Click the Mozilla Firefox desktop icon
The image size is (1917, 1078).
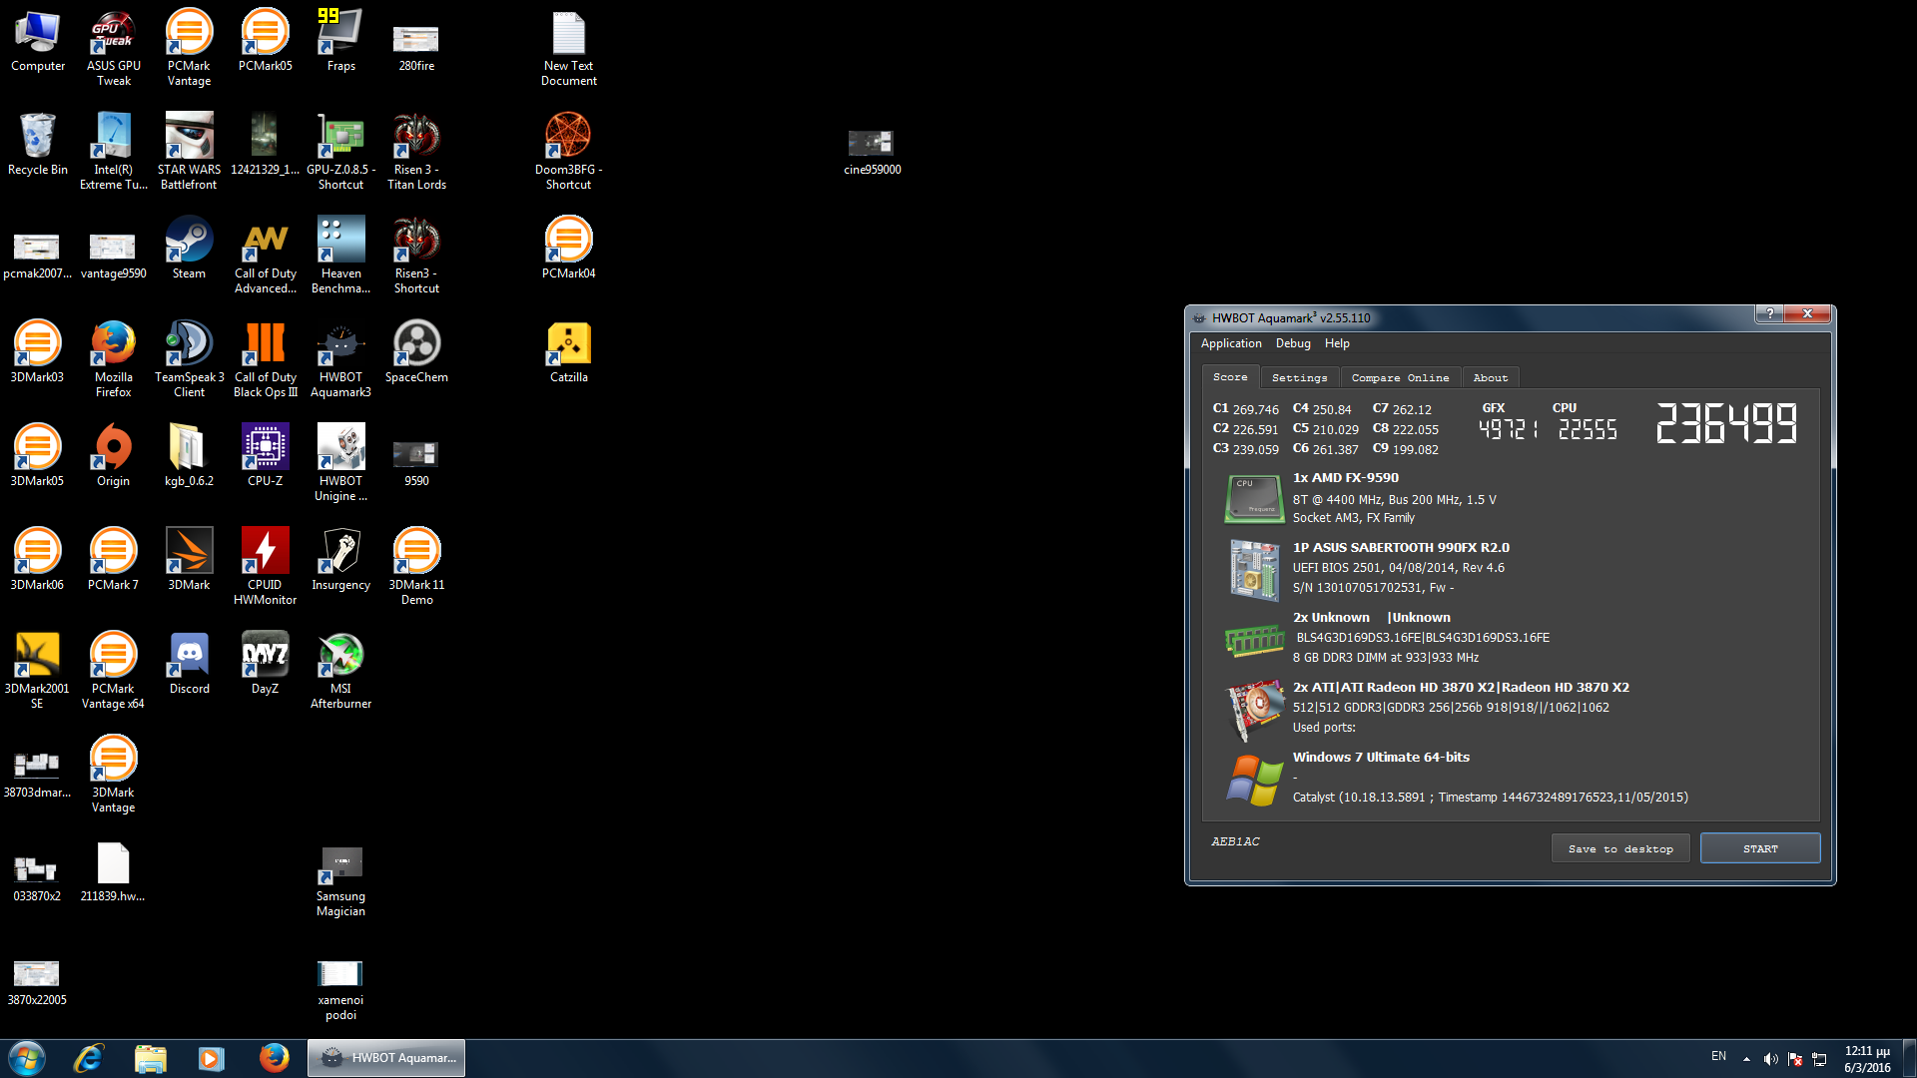click(113, 358)
